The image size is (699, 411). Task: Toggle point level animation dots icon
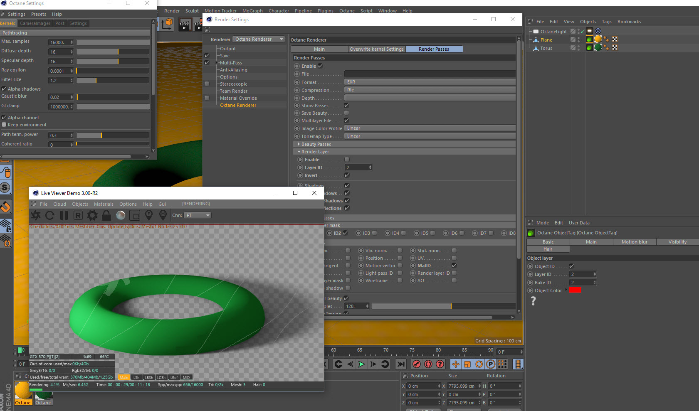pos(502,364)
